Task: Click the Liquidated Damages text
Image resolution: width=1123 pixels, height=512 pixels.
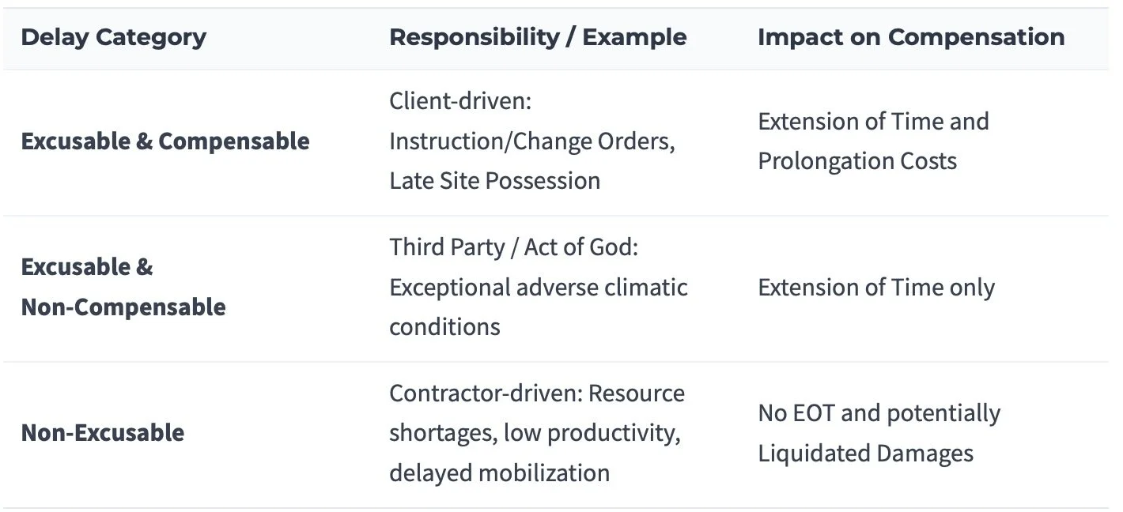Action: click(x=865, y=454)
